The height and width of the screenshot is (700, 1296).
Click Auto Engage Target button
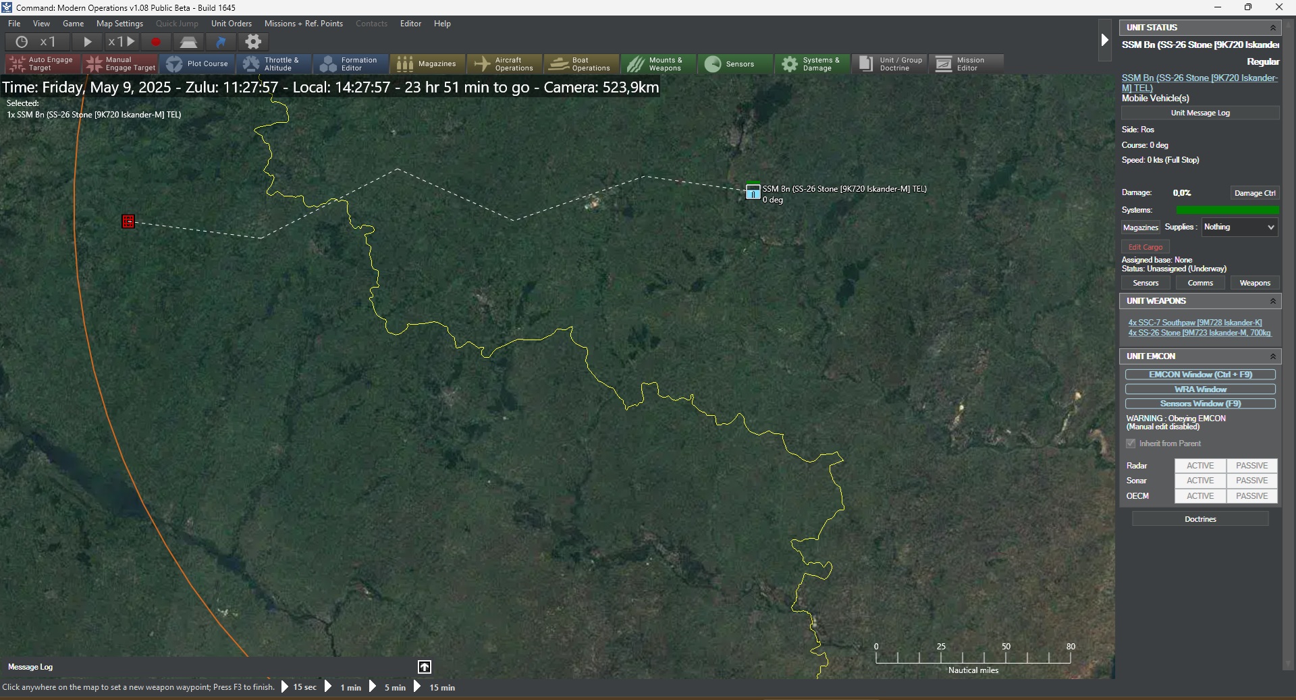coord(43,63)
